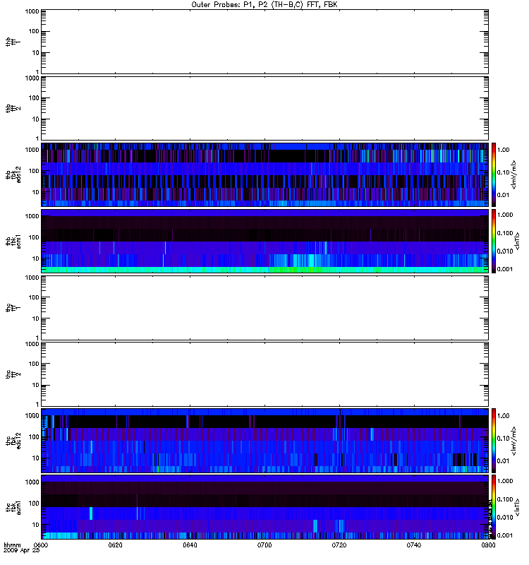The image size is (529, 565).
Task: Click the 0700 time axis label
Action: (x=264, y=545)
